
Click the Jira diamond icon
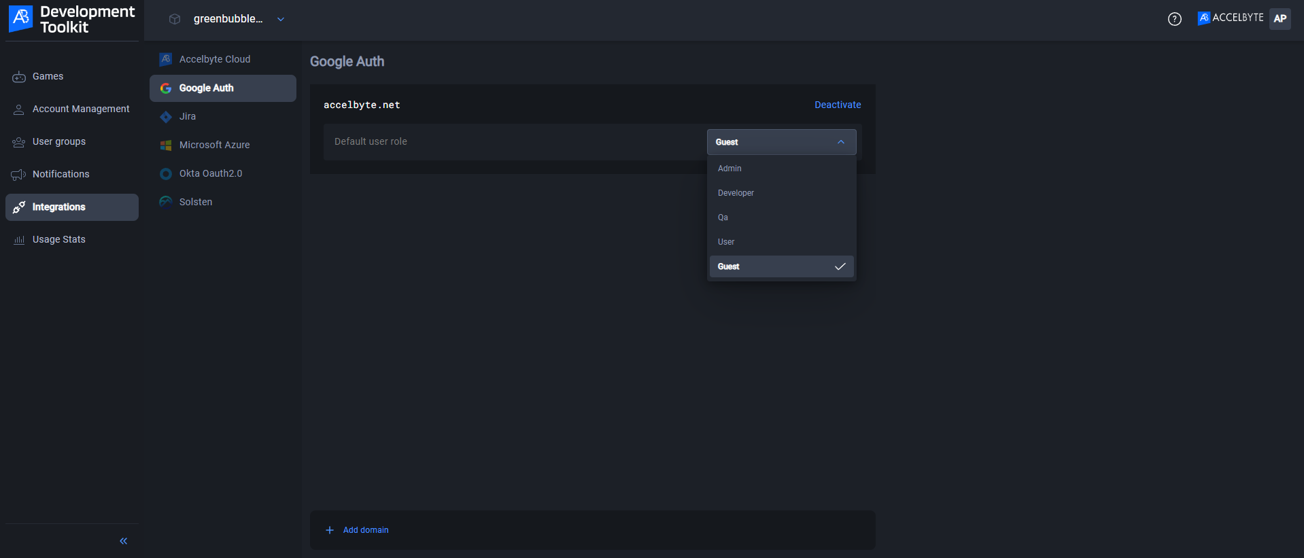click(165, 117)
